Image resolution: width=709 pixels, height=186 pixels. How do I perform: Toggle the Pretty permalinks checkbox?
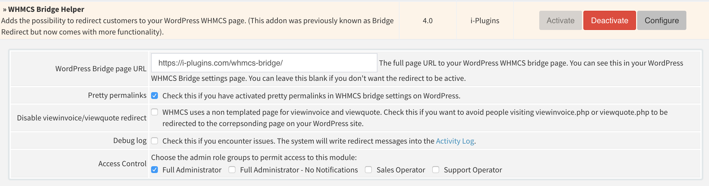154,96
